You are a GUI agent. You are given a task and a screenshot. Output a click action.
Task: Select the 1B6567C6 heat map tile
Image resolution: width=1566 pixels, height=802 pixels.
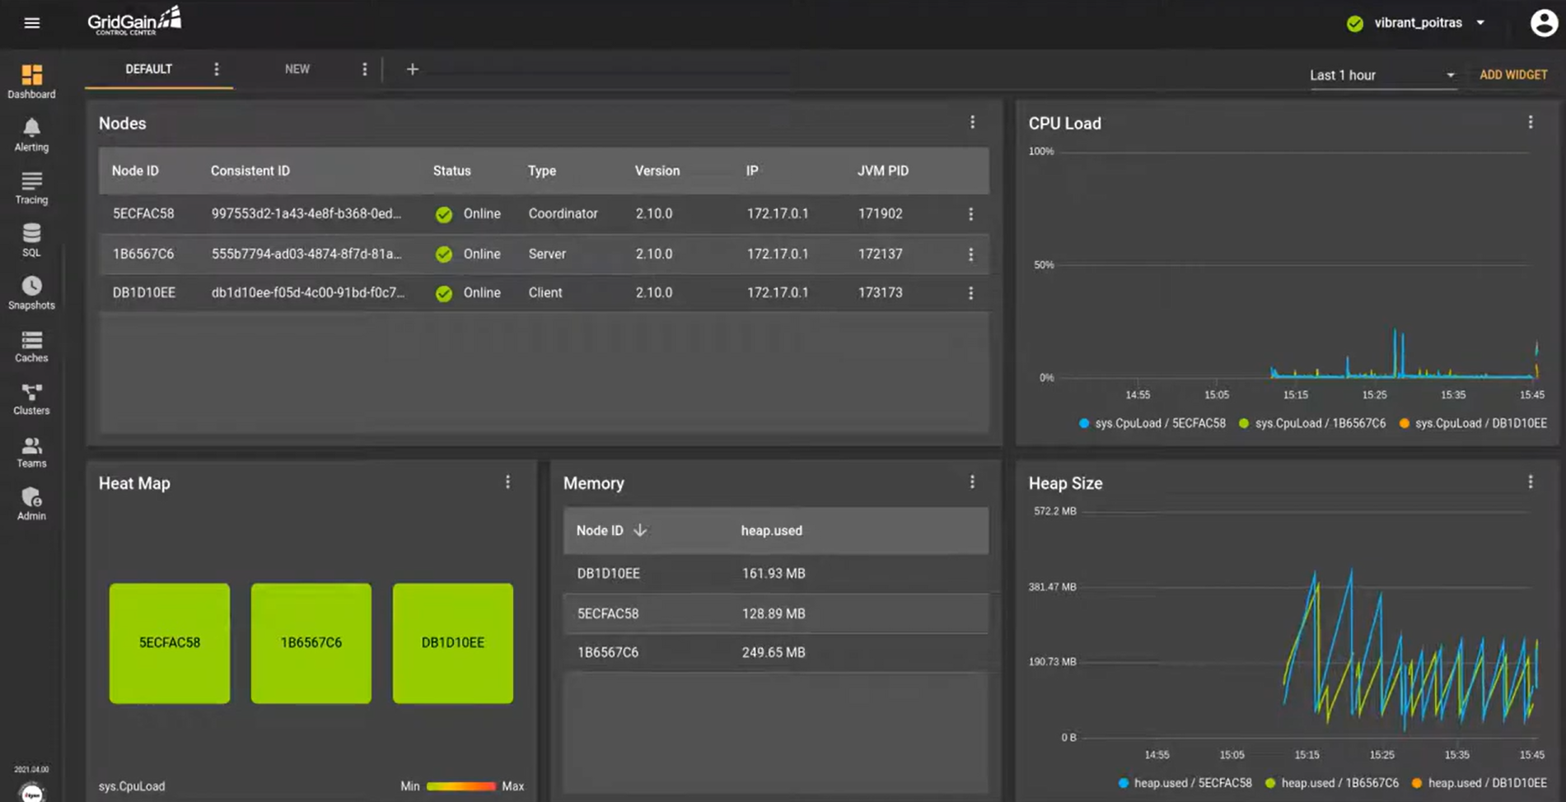click(x=311, y=643)
